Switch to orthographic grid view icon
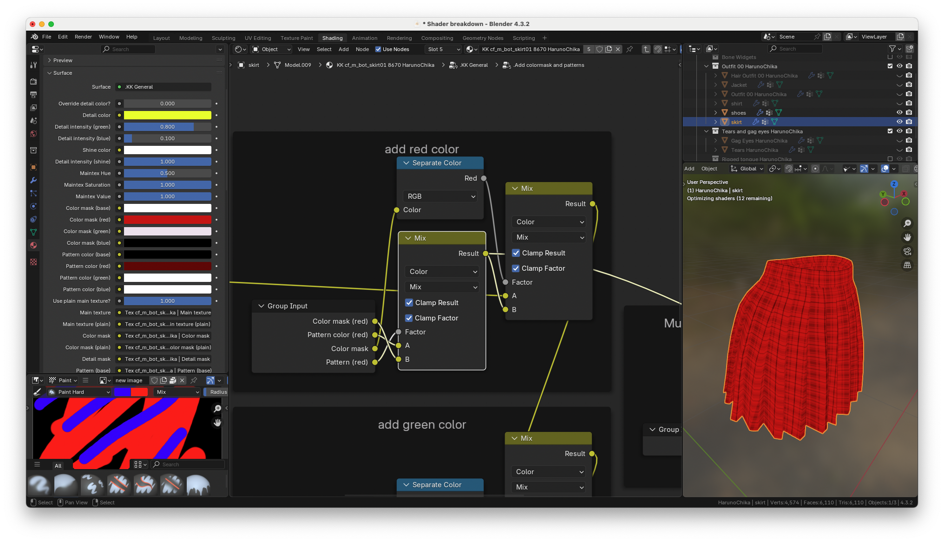The height and width of the screenshot is (542, 944). pos(907,265)
